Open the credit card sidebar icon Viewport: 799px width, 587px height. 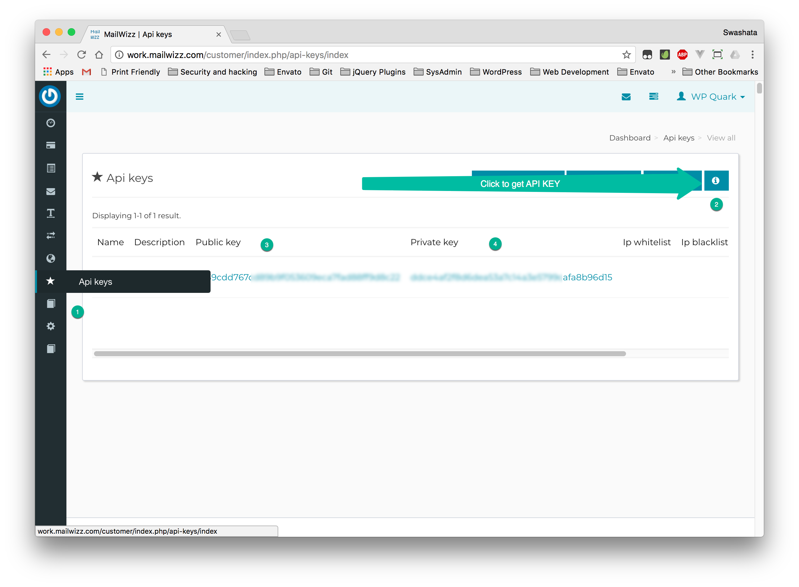[x=51, y=145]
